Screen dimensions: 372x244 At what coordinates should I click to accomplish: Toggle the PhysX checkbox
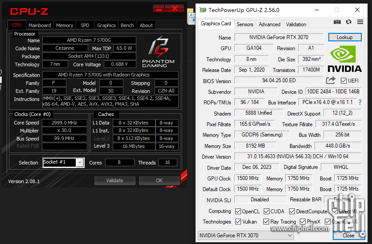click(303, 221)
